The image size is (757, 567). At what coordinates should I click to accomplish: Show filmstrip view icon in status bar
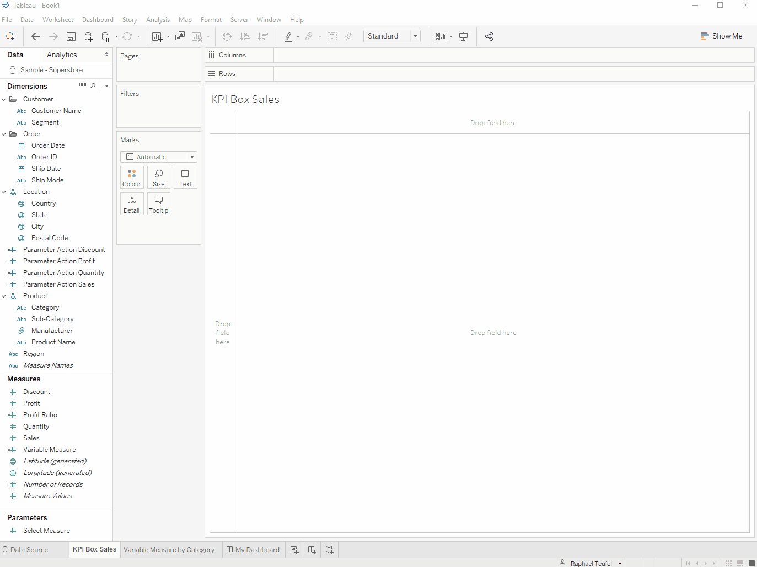tap(740, 563)
